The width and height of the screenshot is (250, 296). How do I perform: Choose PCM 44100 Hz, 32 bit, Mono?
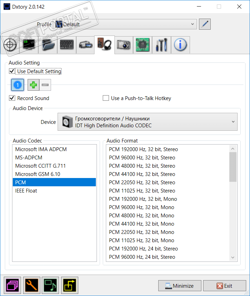pos(168,224)
